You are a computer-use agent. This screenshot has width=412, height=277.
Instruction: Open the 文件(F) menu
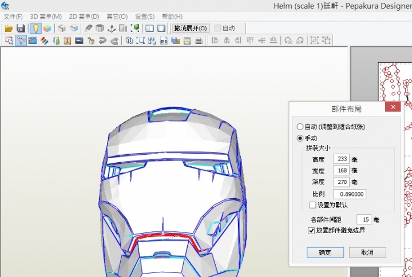pos(13,17)
